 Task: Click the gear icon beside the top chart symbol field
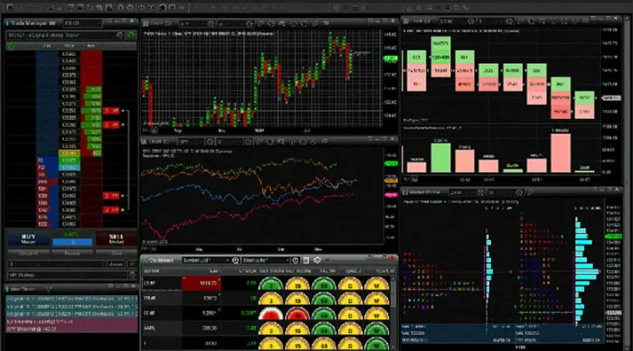tap(211, 24)
